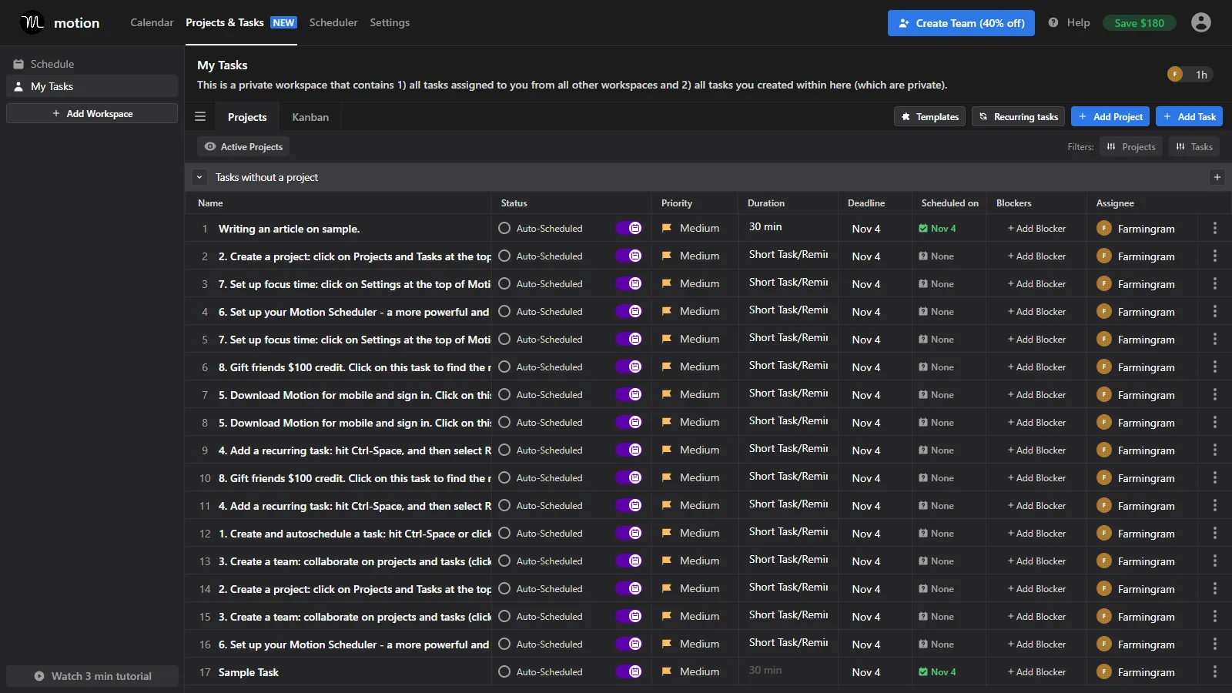The width and height of the screenshot is (1232, 693).
Task: Mark row 8 Download Motion task complete
Action: (504, 422)
